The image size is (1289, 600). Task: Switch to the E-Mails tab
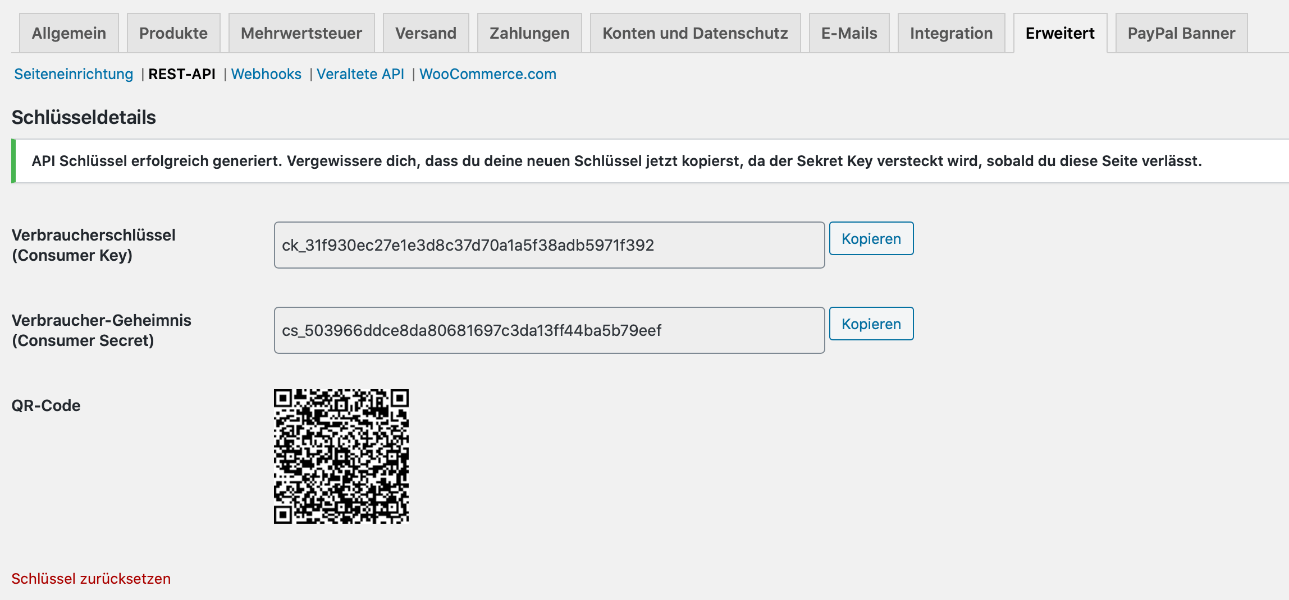click(849, 33)
